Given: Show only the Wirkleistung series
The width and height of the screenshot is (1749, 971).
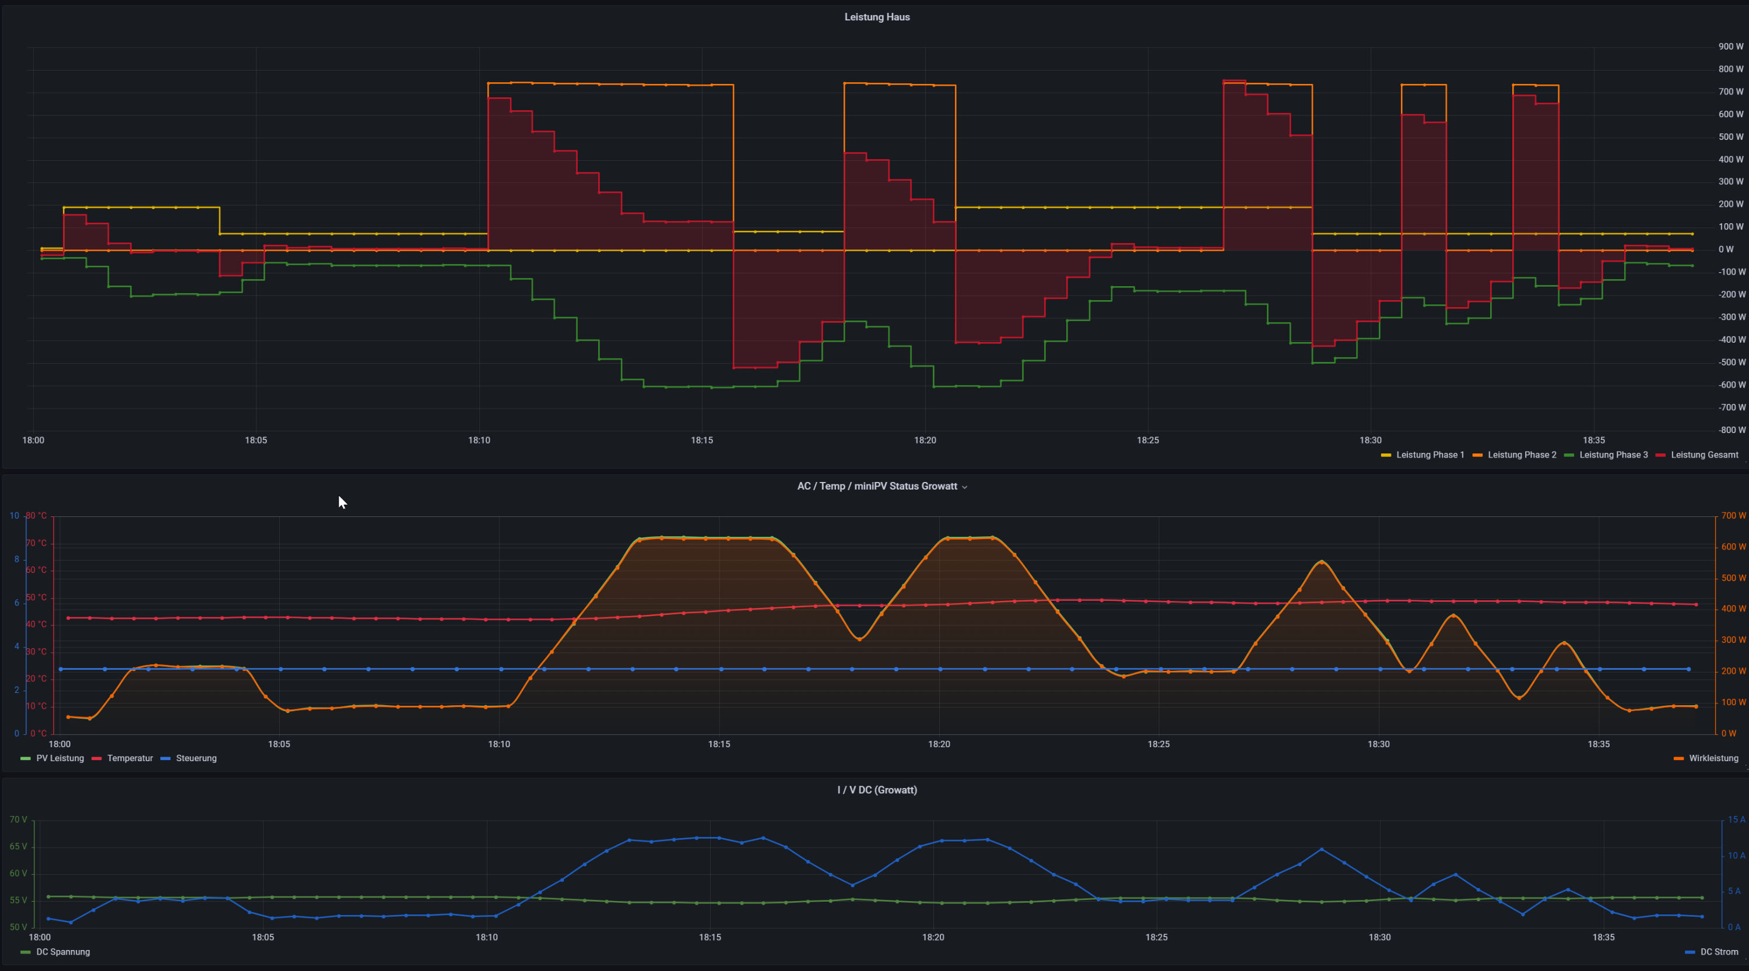Looking at the screenshot, I should (1713, 758).
